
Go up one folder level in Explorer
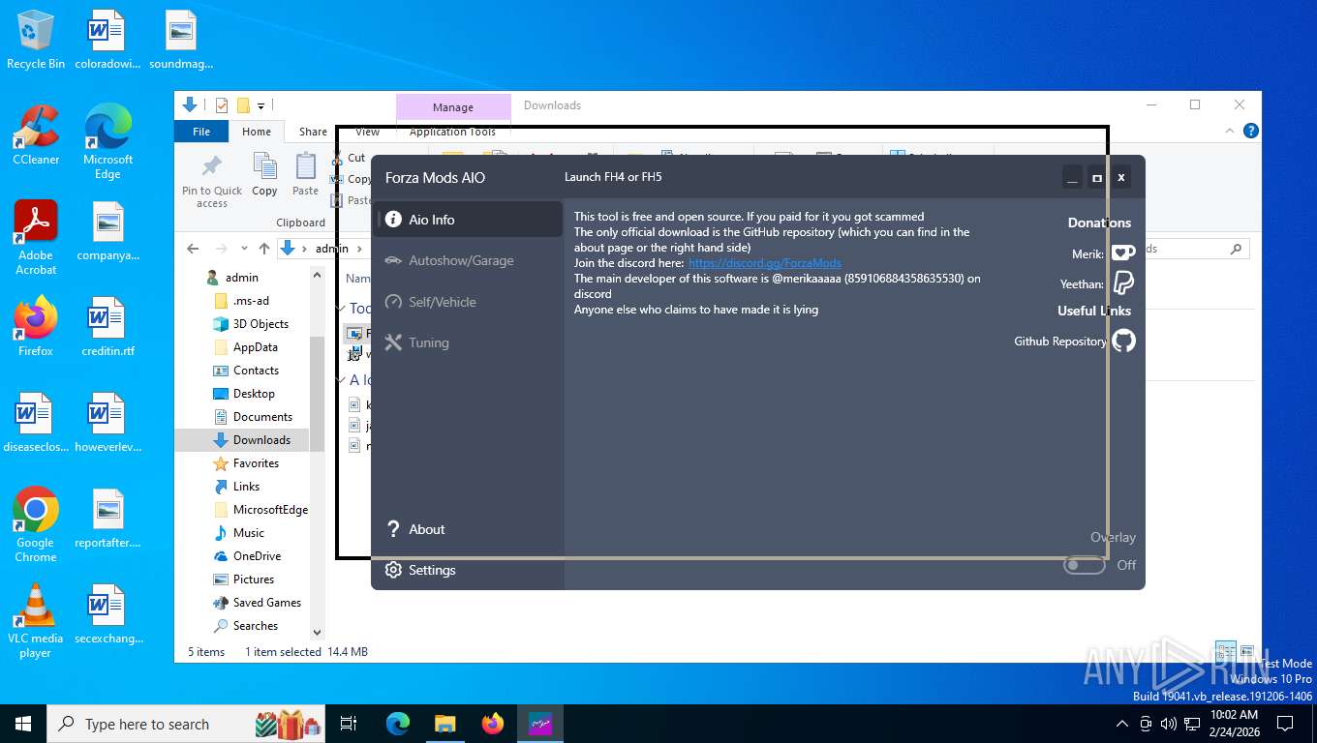click(264, 249)
